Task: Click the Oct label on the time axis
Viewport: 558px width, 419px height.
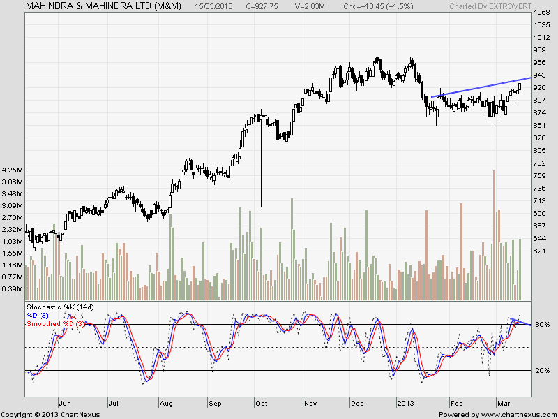Action: click(x=261, y=404)
